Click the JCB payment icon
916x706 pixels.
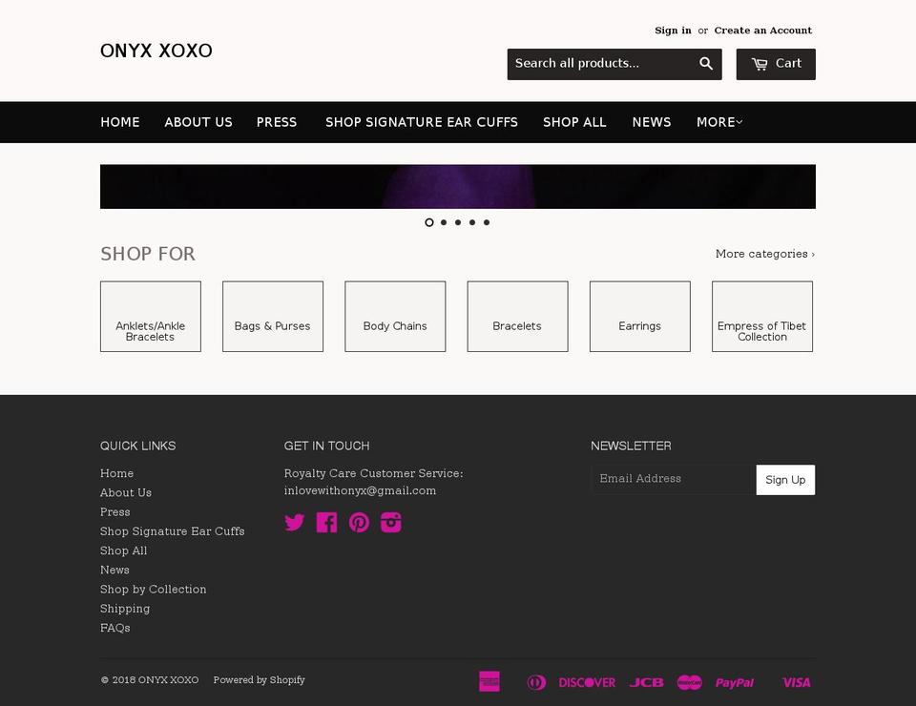[646, 682]
